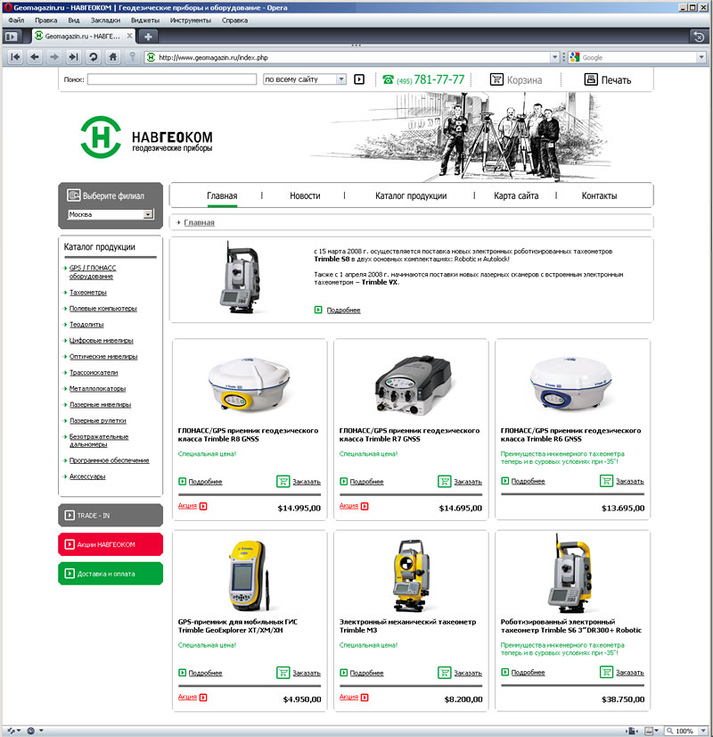Go to Home page with house icon
The image size is (713, 737).
pyautogui.click(x=112, y=57)
